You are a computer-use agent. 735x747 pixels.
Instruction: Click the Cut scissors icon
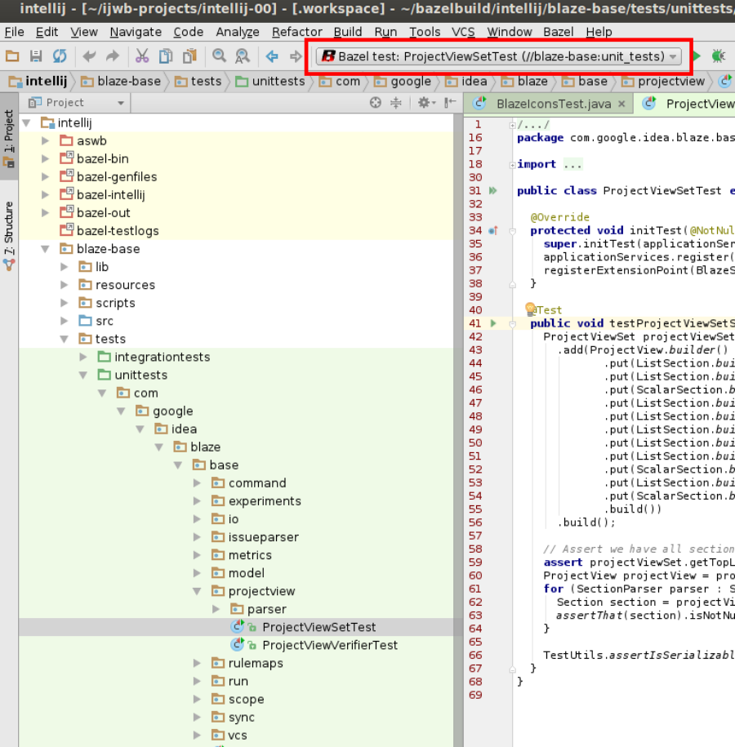point(141,56)
